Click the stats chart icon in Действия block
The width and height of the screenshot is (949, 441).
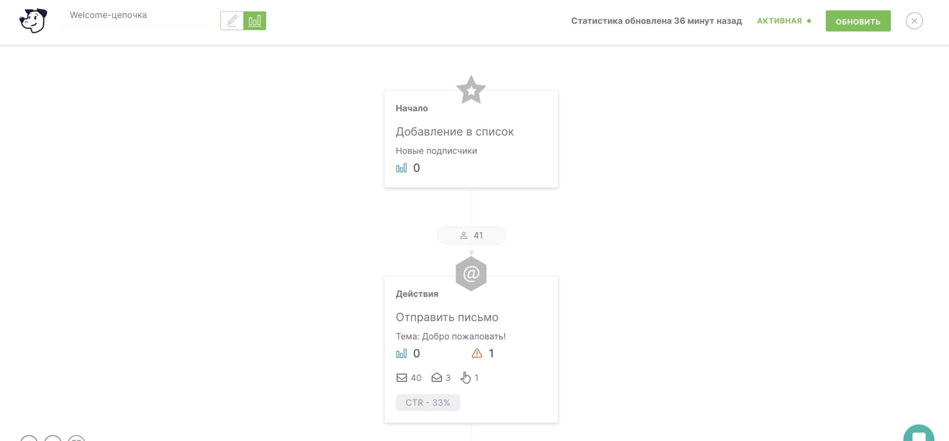401,354
